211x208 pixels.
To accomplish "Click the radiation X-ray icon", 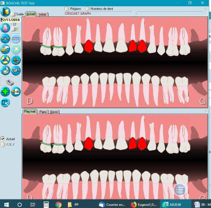I will [x=5, y=60].
